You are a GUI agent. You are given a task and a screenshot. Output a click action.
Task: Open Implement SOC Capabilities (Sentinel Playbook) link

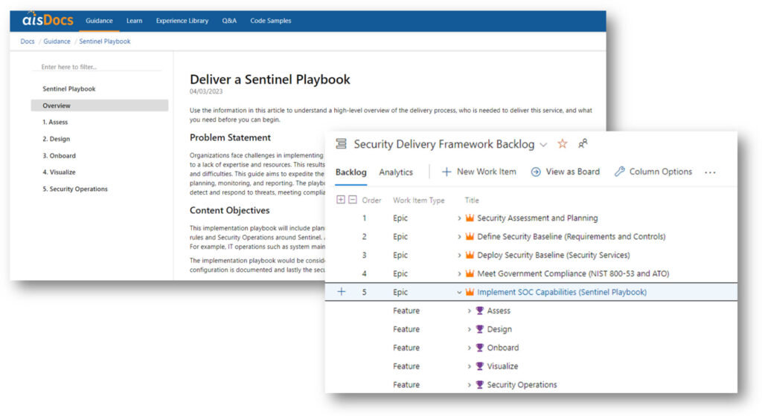[562, 292]
